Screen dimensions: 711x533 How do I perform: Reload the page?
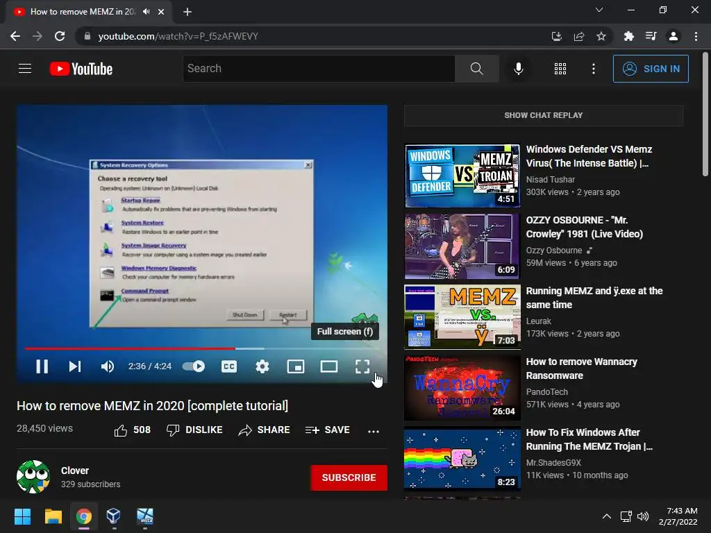(60, 36)
